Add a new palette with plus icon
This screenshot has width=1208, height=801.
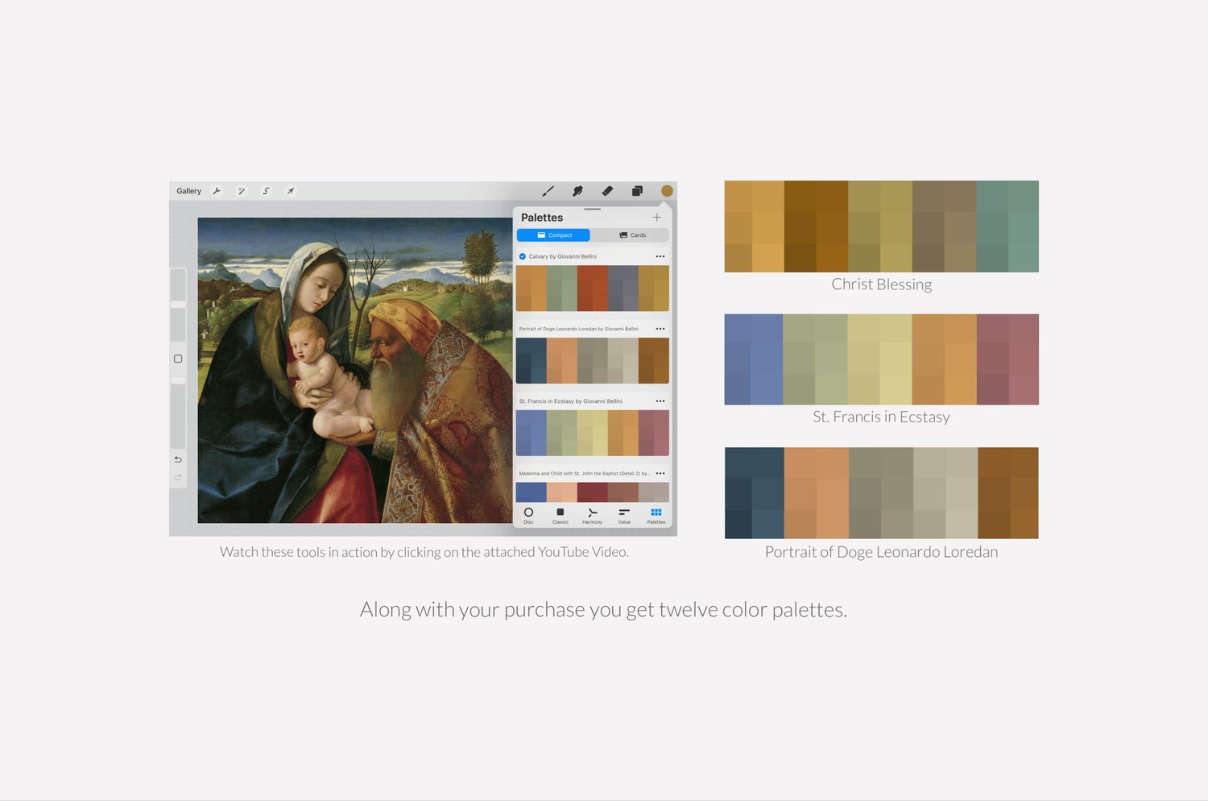(x=657, y=218)
